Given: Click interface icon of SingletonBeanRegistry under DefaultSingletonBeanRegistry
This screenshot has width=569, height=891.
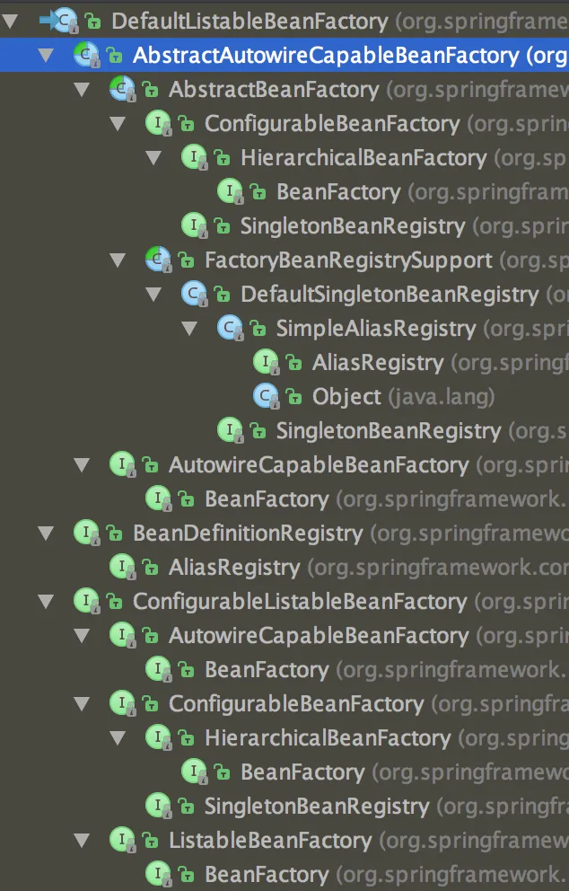Looking at the screenshot, I should (230, 431).
